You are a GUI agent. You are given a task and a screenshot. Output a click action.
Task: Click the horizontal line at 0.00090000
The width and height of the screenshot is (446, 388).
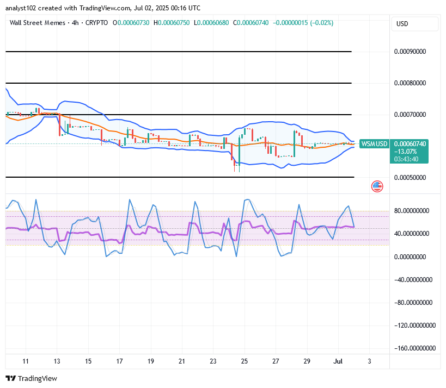(179, 52)
